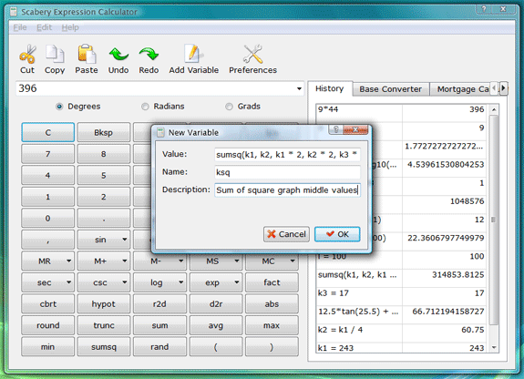This screenshot has width=524, height=379.
Task: Open the MC button dropdown arrow
Action: 293,261
